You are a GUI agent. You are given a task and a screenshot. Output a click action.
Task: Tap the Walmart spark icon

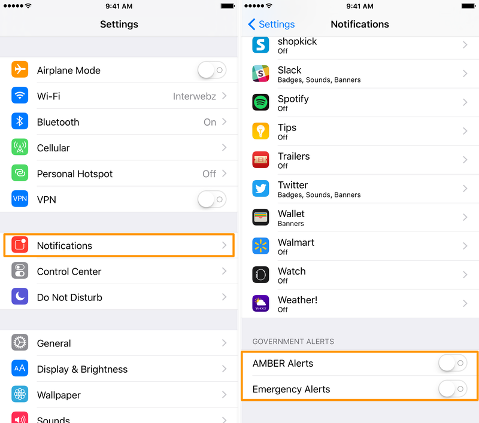tap(260, 246)
